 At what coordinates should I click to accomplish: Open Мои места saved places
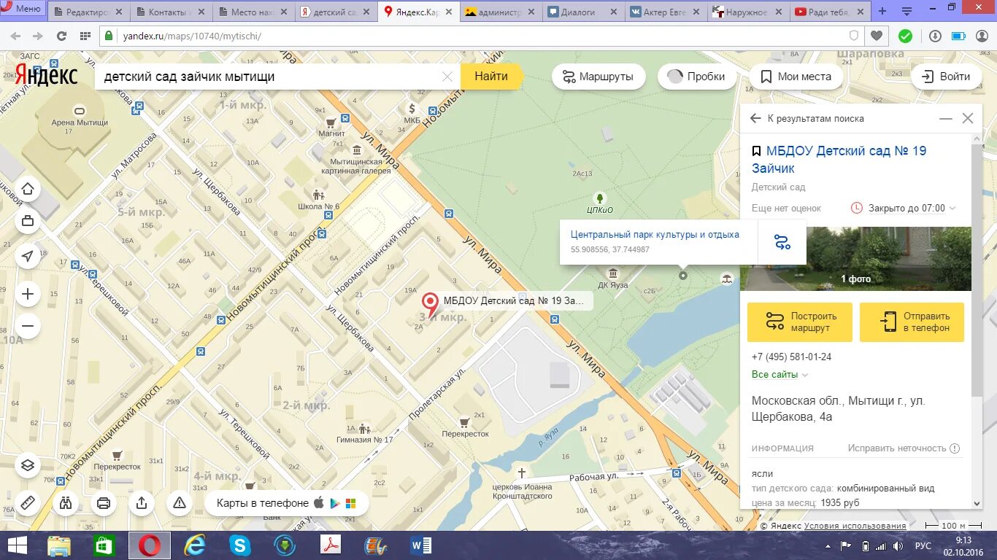coord(796,77)
